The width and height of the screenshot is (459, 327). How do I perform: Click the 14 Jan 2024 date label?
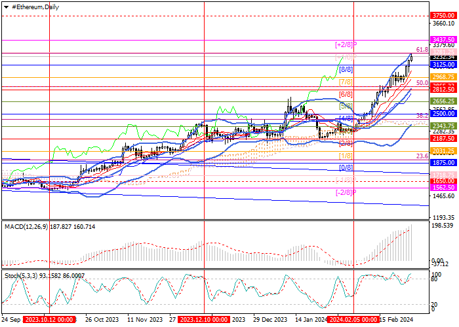pos(311,319)
